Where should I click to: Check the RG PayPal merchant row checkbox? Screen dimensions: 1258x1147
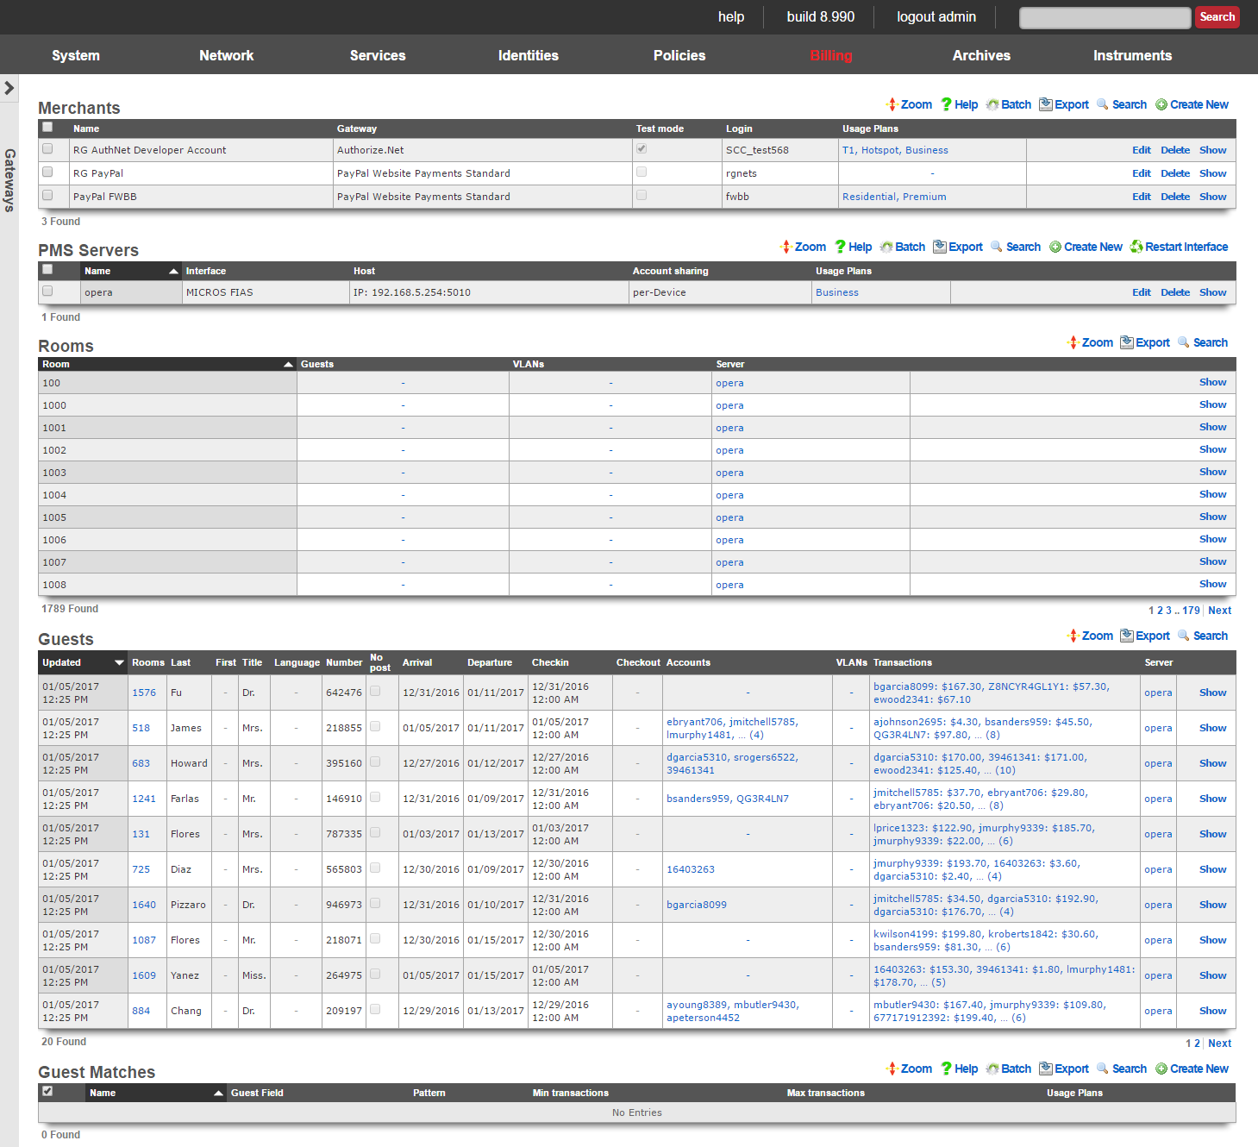point(47,172)
